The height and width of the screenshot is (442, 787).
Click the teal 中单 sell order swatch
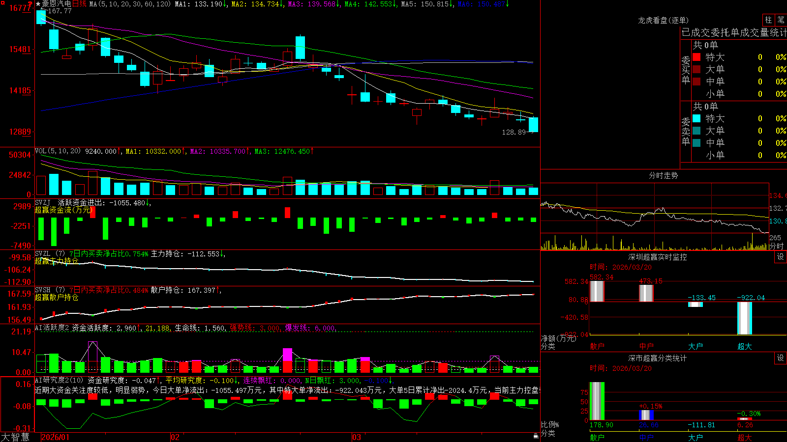click(x=696, y=143)
